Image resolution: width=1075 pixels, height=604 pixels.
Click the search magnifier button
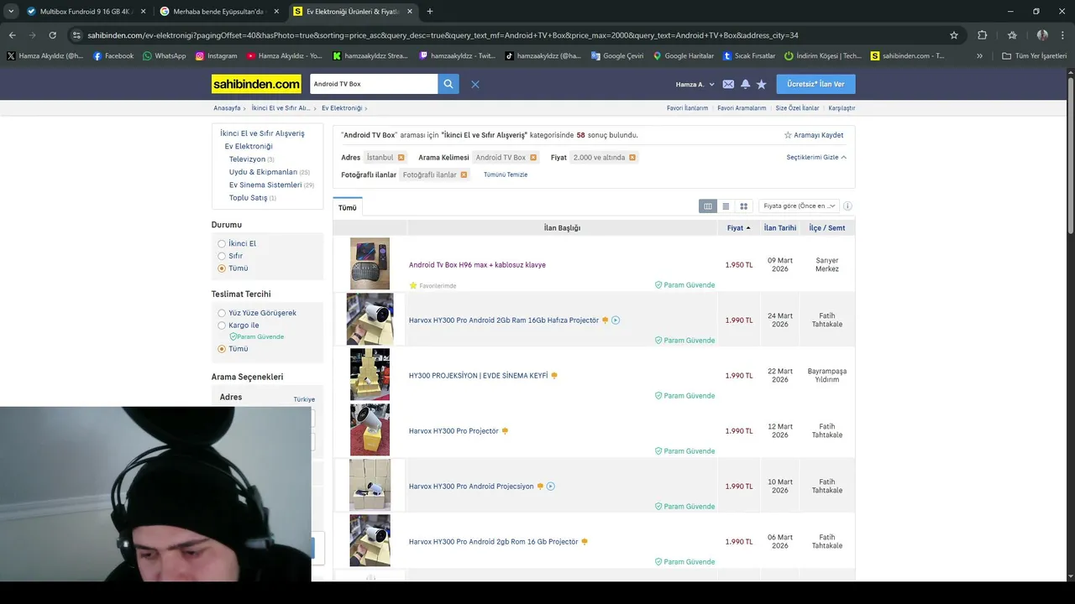(x=448, y=84)
